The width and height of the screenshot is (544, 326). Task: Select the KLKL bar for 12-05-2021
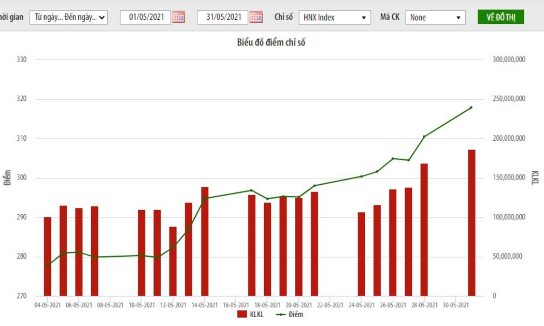point(173,261)
